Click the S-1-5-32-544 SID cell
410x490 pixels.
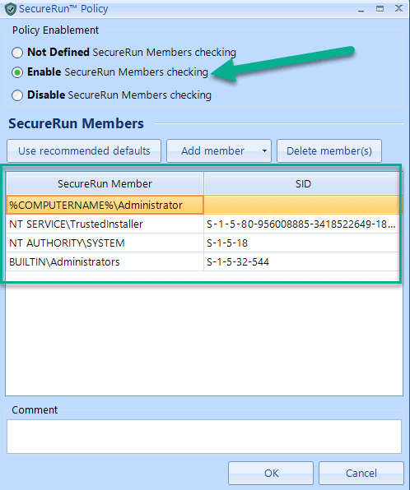pos(303,261)
